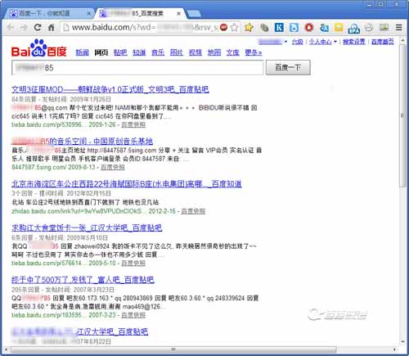Click the red circular extension icon
The image size is (409, 356).
pyautogui.click(x=308, y=27)
